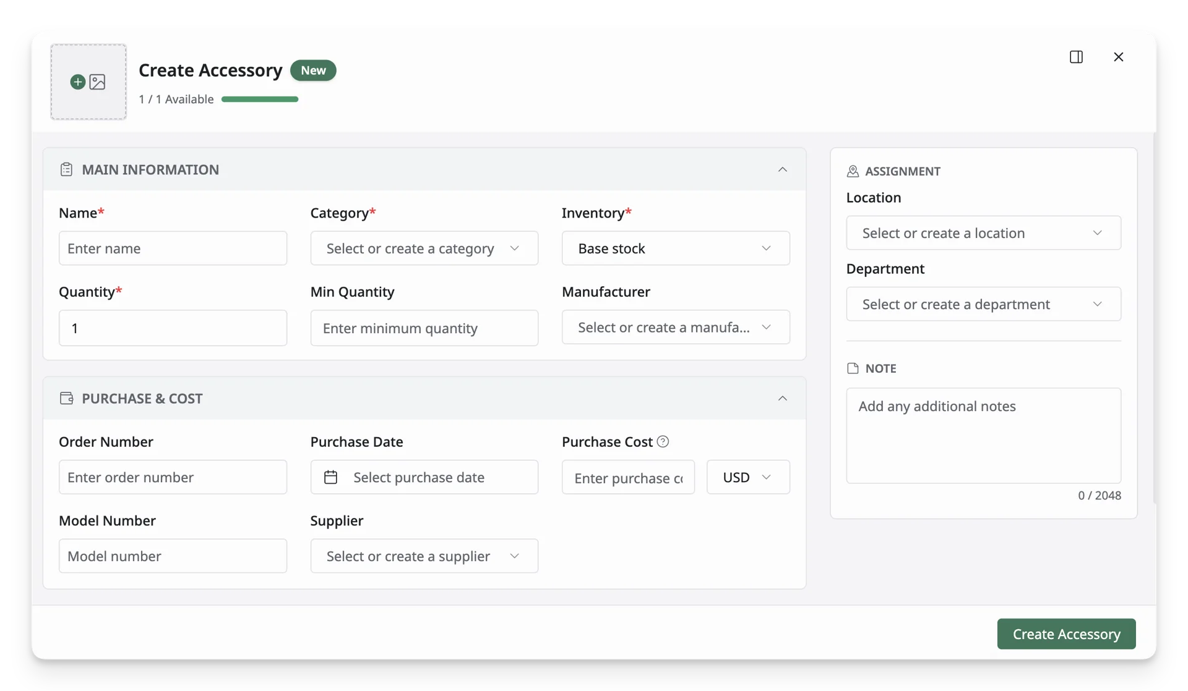This screenshot has width=1188, height=691.
Task: Click the 'ASSIGNMENT' heading text
Action: [902, 171]
